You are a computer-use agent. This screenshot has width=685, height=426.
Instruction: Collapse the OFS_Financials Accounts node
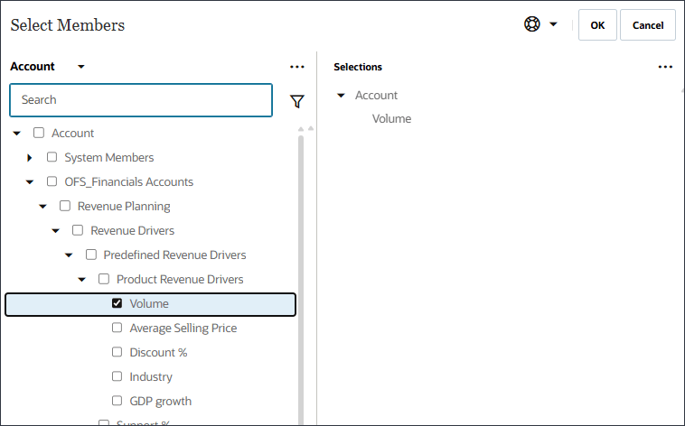(30, 182)
